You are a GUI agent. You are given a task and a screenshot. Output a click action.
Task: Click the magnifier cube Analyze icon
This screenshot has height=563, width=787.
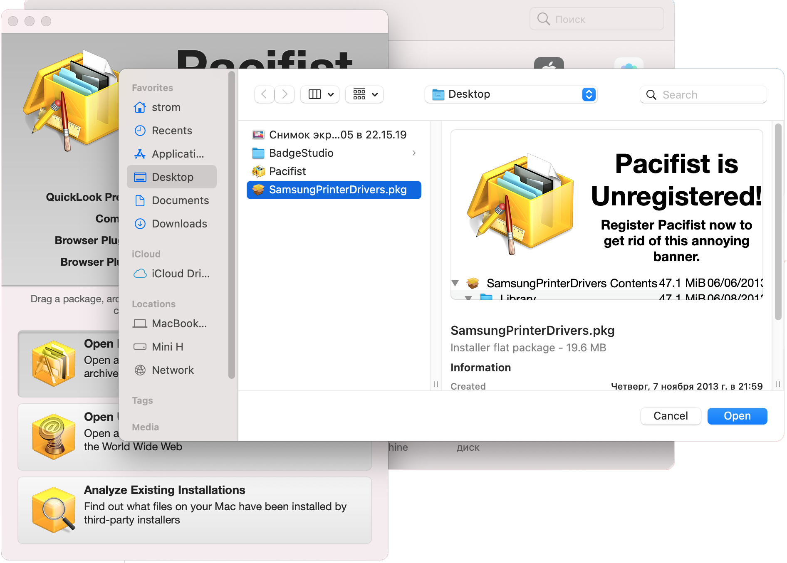[54, 510]
